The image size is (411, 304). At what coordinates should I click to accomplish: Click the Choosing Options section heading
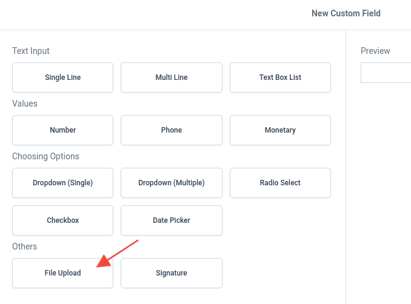coord(45,156)
